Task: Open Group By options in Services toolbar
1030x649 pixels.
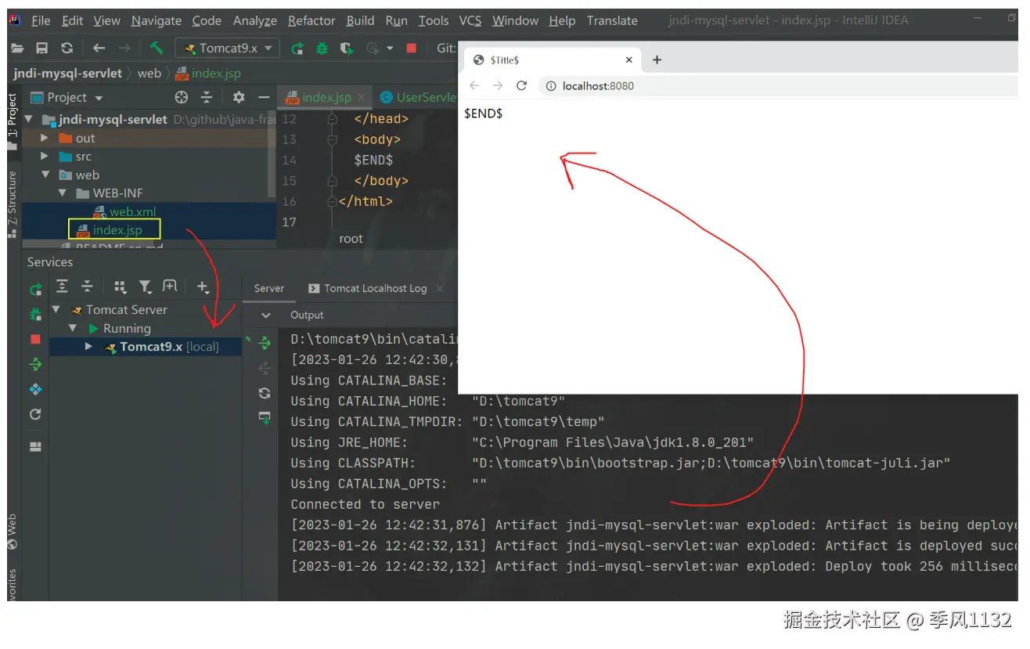Action: point(120,287)
